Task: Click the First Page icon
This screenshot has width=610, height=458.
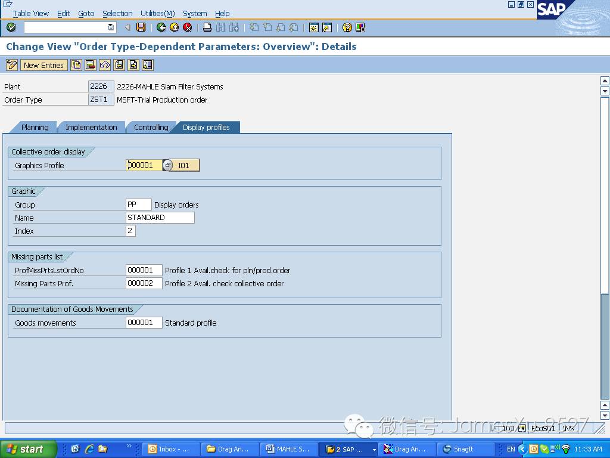Action: tap(254, 27)
